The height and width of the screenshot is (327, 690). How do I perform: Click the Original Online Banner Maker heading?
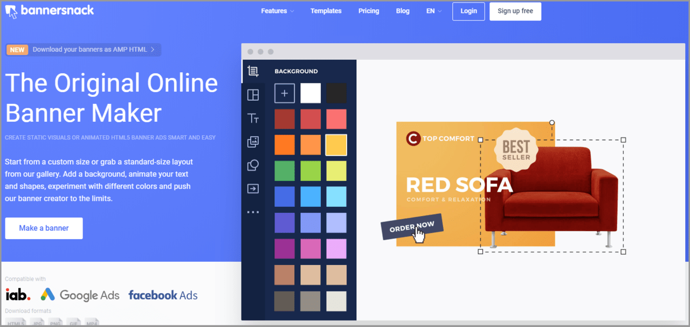point(112,98)
